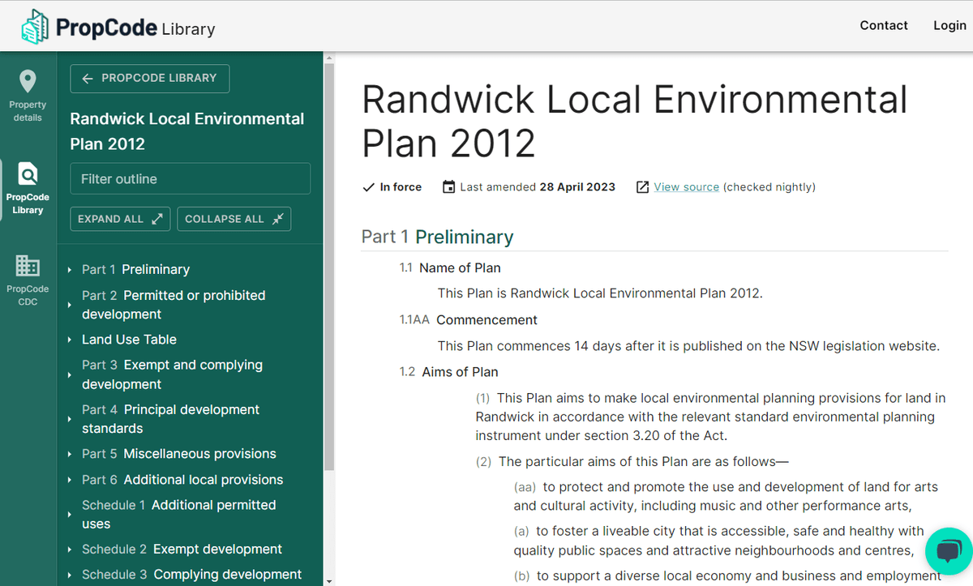Click the external link icon beside View source
This screenshot has height=586, width=973.
pos(642,187)
